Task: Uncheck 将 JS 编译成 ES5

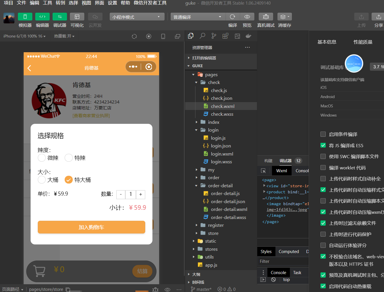Action: point(323,145)
